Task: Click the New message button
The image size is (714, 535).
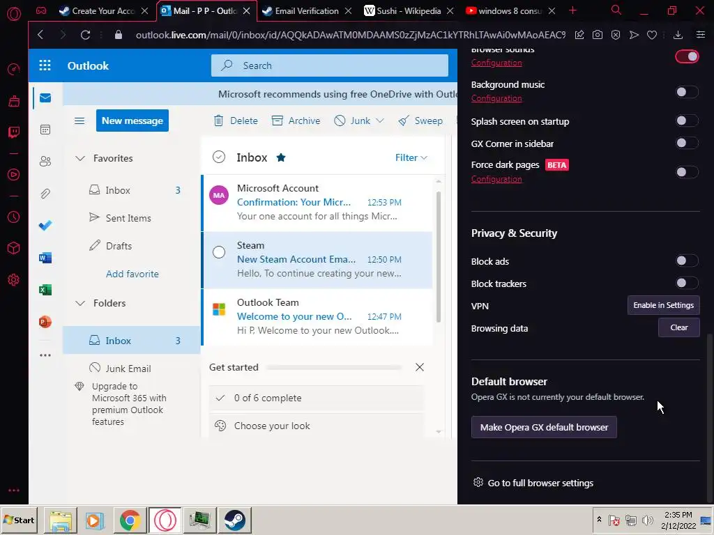Action: (x=132, y=121)
